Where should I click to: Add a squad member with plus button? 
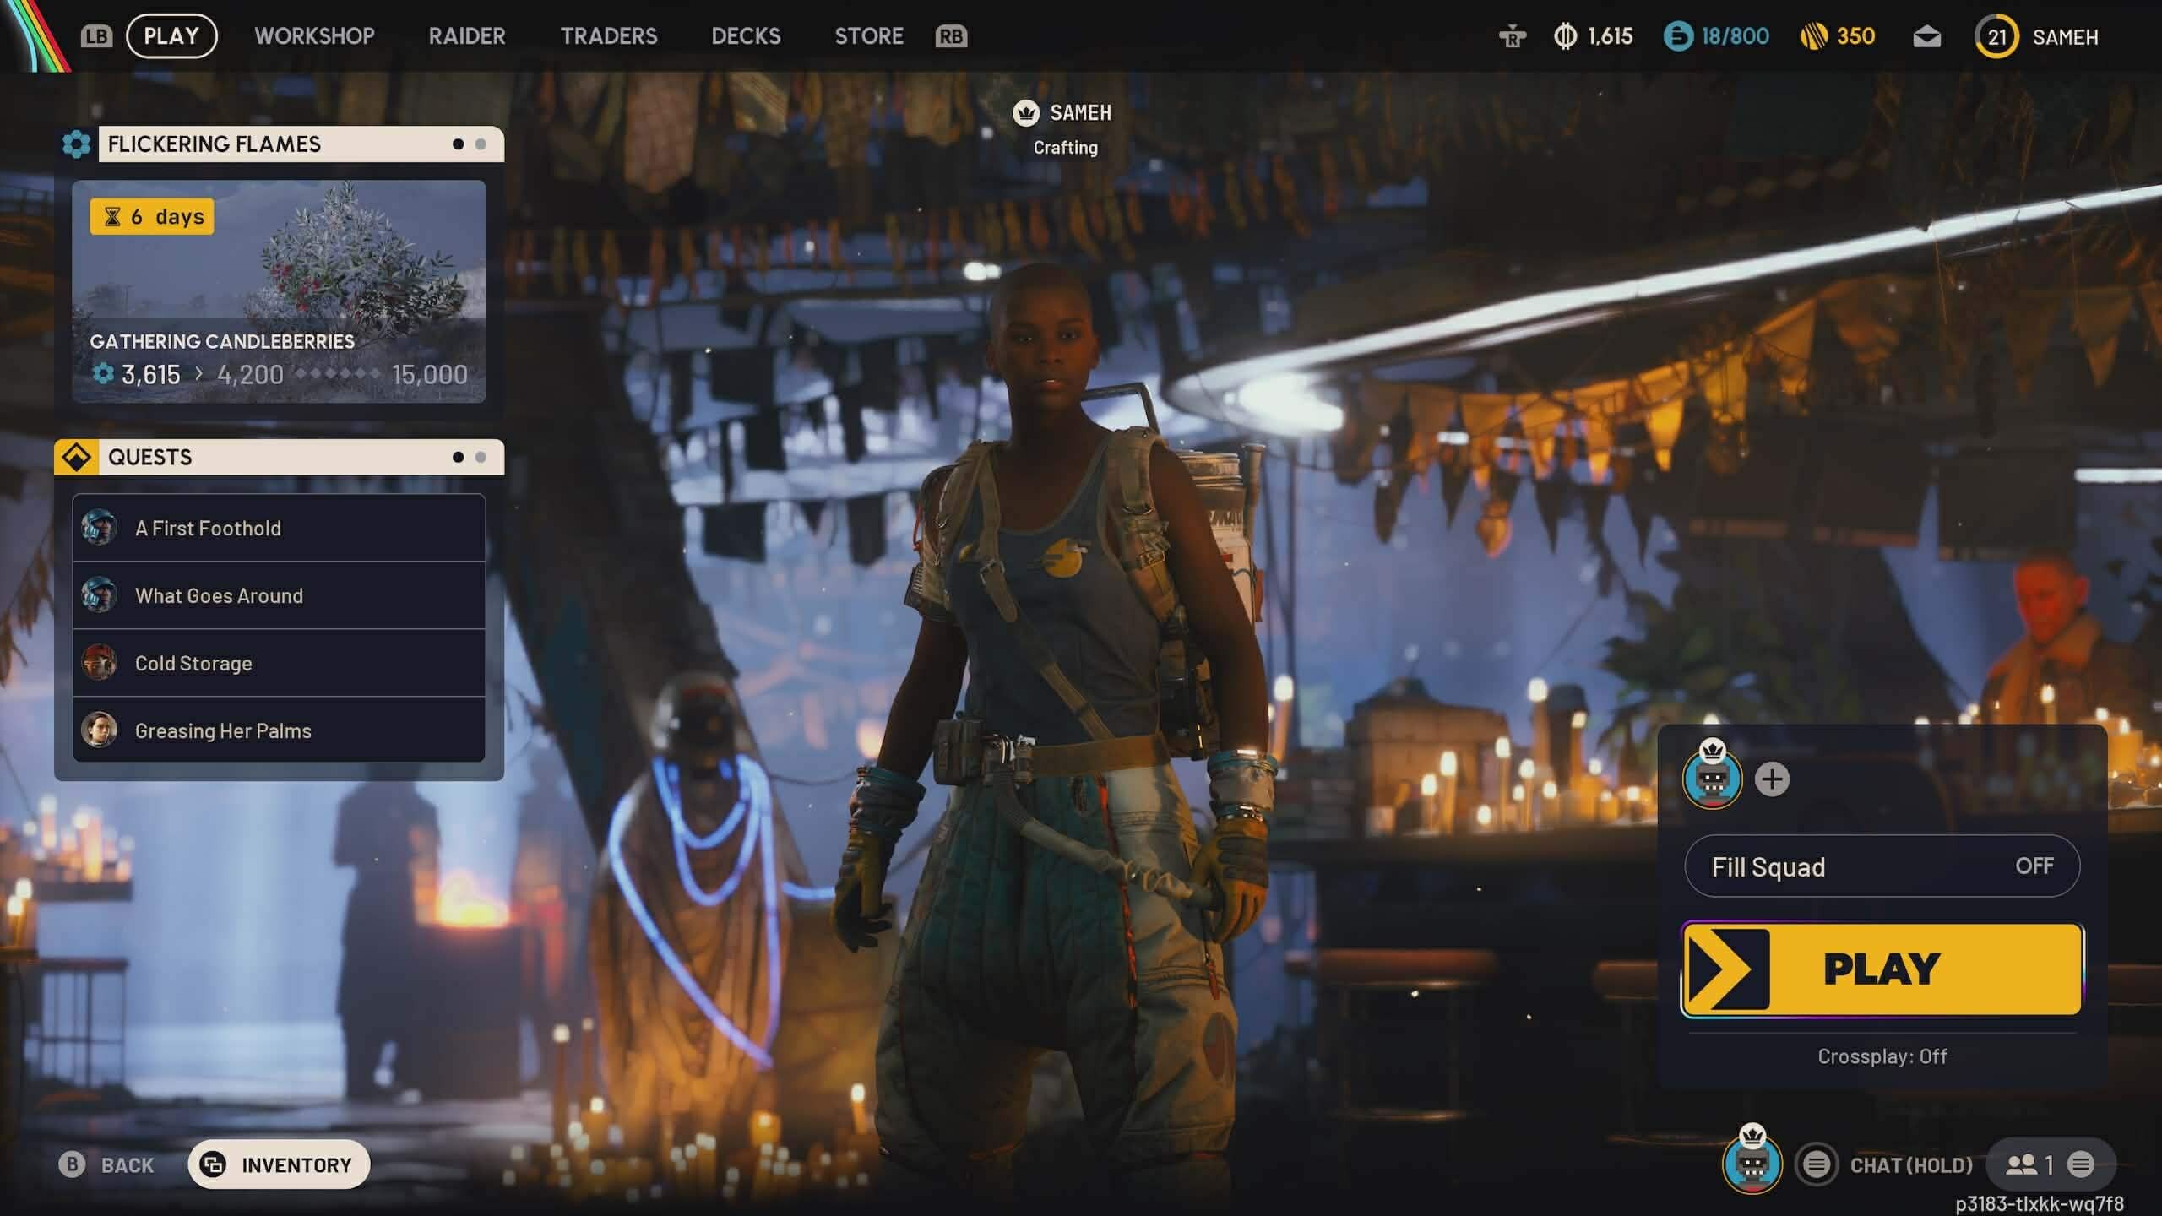(x=1771, y=779)
